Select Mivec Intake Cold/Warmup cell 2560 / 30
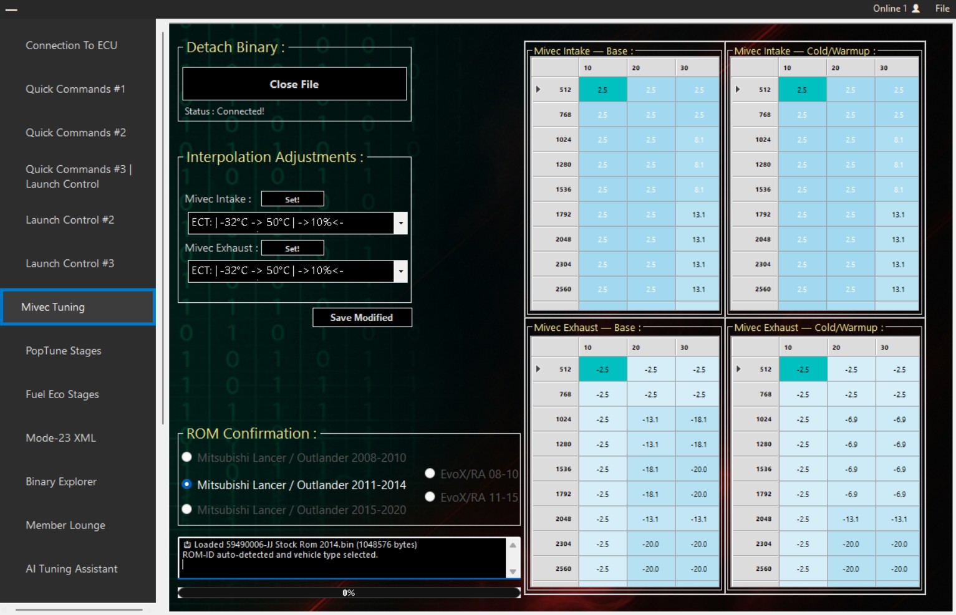 click(x=897, y=289)
